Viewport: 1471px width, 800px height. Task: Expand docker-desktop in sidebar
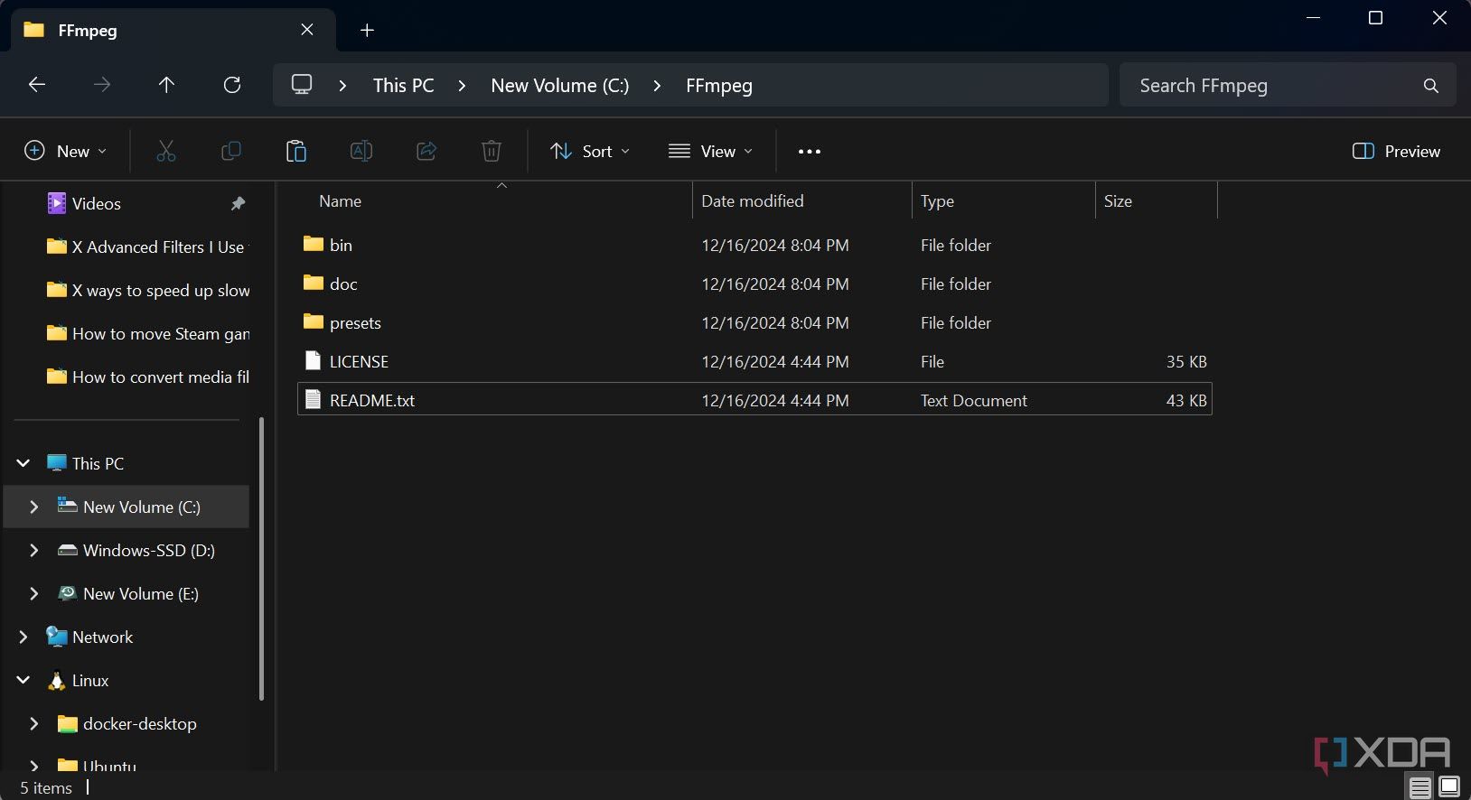coord(34,723)
